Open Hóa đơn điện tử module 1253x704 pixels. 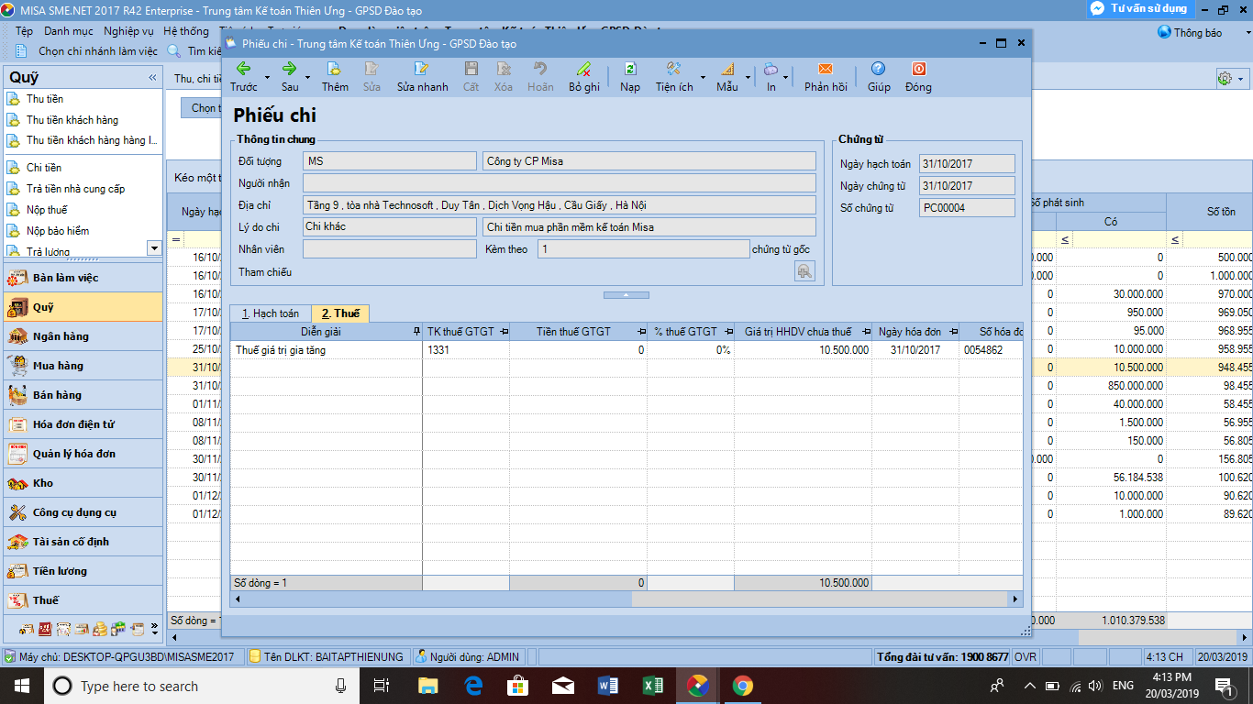pos(83,424)
